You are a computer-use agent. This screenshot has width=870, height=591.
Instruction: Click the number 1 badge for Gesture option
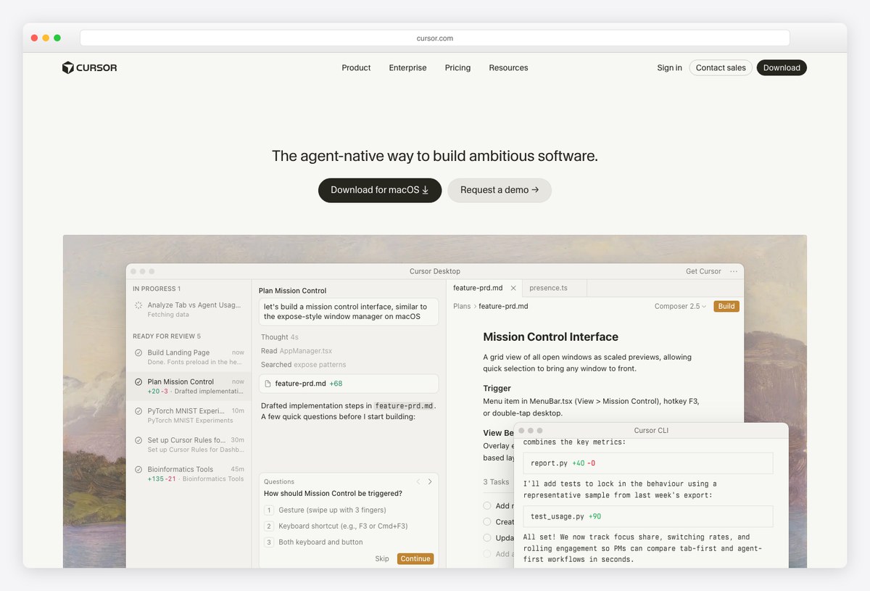coord(268,510)
